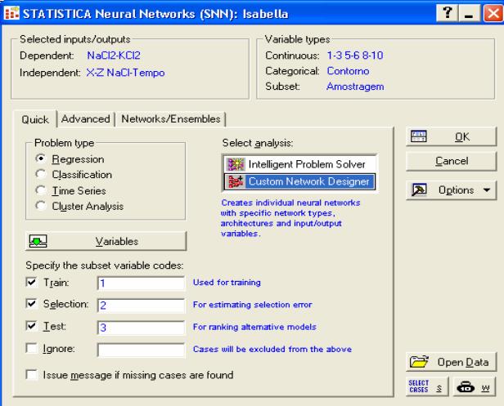Click the Intelligent Problem Solver icon
Viewport: 504px width, 406px height.
tap(236, 164)
